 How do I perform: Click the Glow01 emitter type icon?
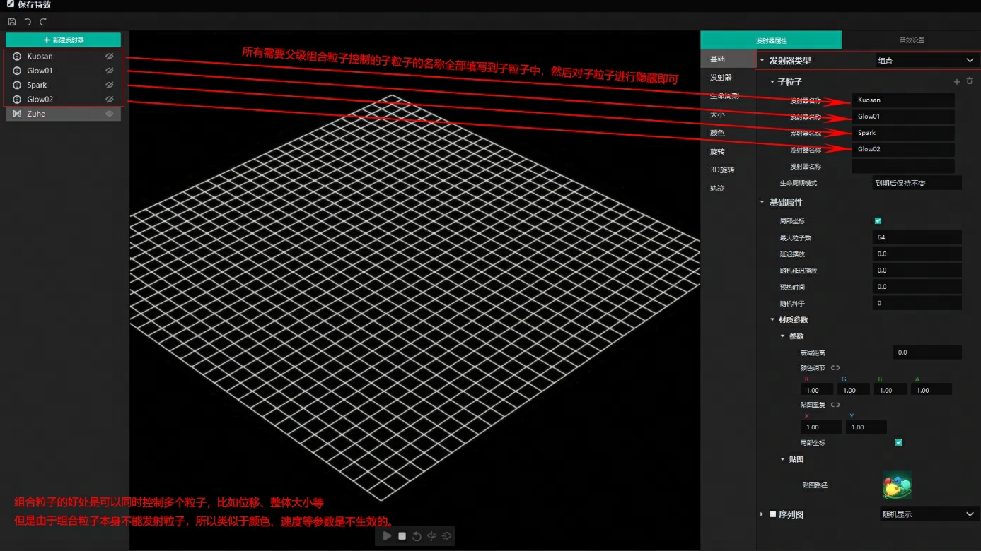pyautogui.click(x=17, y=71)
